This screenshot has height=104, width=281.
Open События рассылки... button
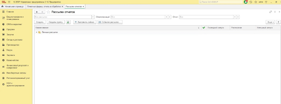[110, 22]
